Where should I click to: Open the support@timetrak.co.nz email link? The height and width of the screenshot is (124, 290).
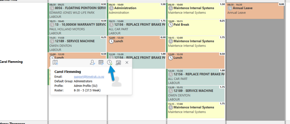click(89, 77)
